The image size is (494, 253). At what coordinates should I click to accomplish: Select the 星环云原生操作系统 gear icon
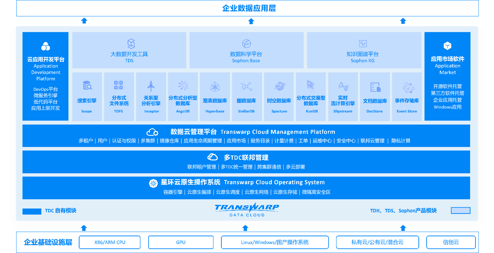(x=153, y=182)
